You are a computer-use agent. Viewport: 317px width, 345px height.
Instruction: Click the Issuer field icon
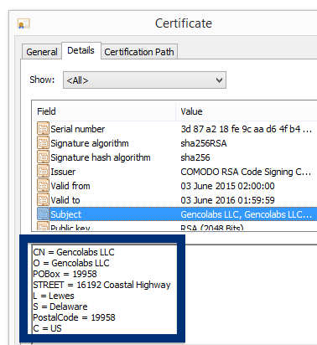point(43,172)
